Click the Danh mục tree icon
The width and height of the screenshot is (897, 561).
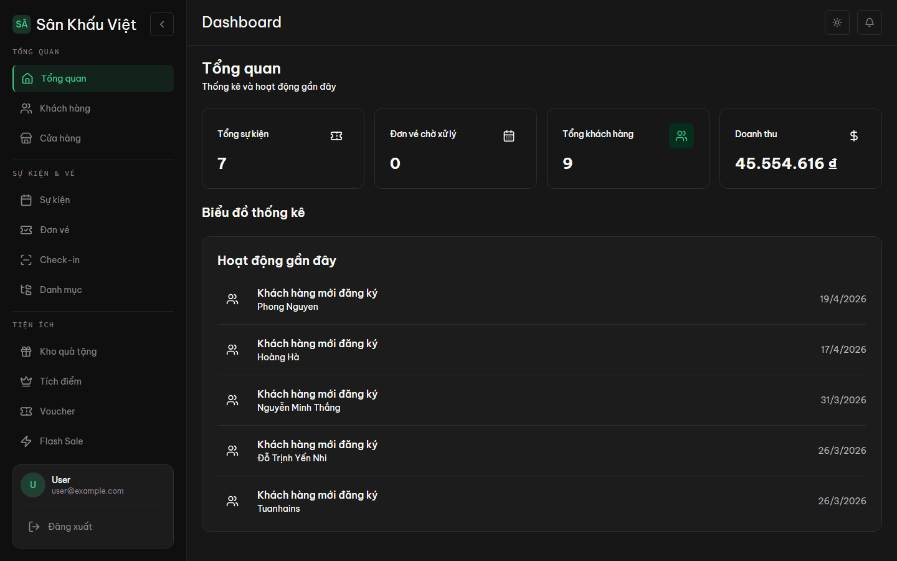pyautogui.click(x=26, y=290)
